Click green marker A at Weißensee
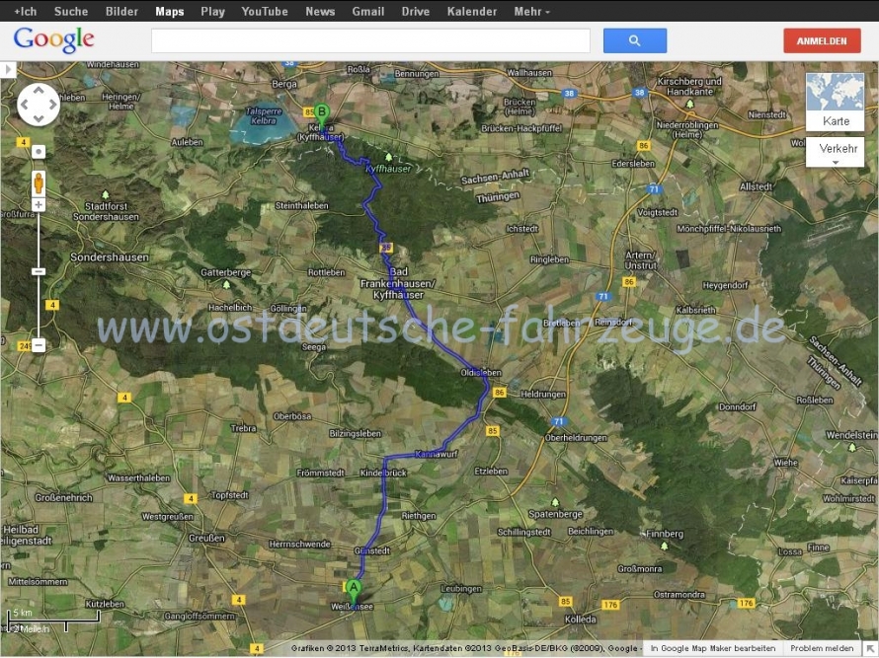The height and width of the screenshot is (658, 879). click(x=354, y=589)
